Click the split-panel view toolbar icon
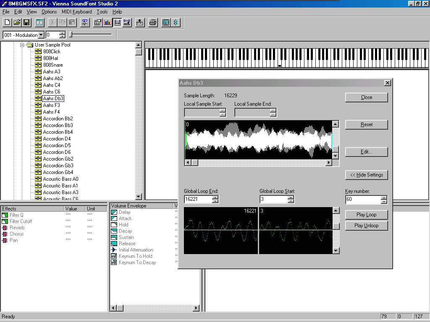Image resolution: width=430 pixels, height=322 pixels. click(x=39, y=23)
